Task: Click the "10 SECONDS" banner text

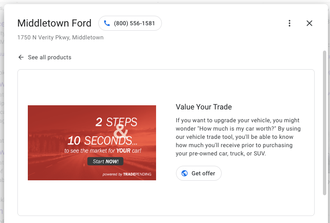Action: pos(100,140)
